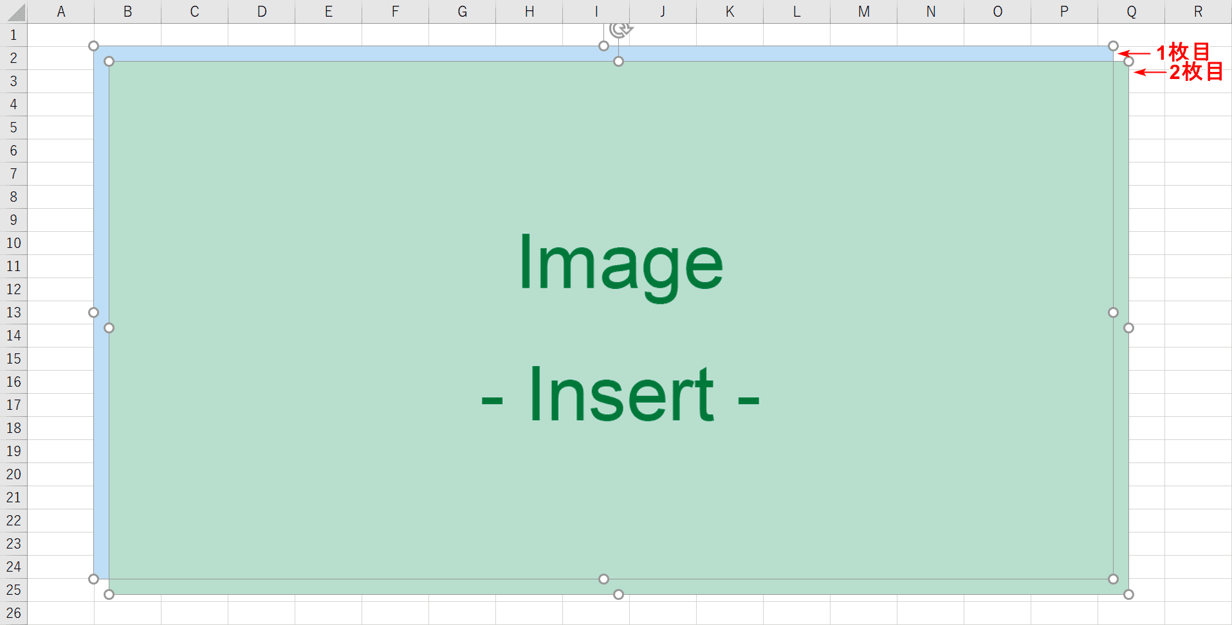Click right-middle handle of green image

click(1128, 328)
